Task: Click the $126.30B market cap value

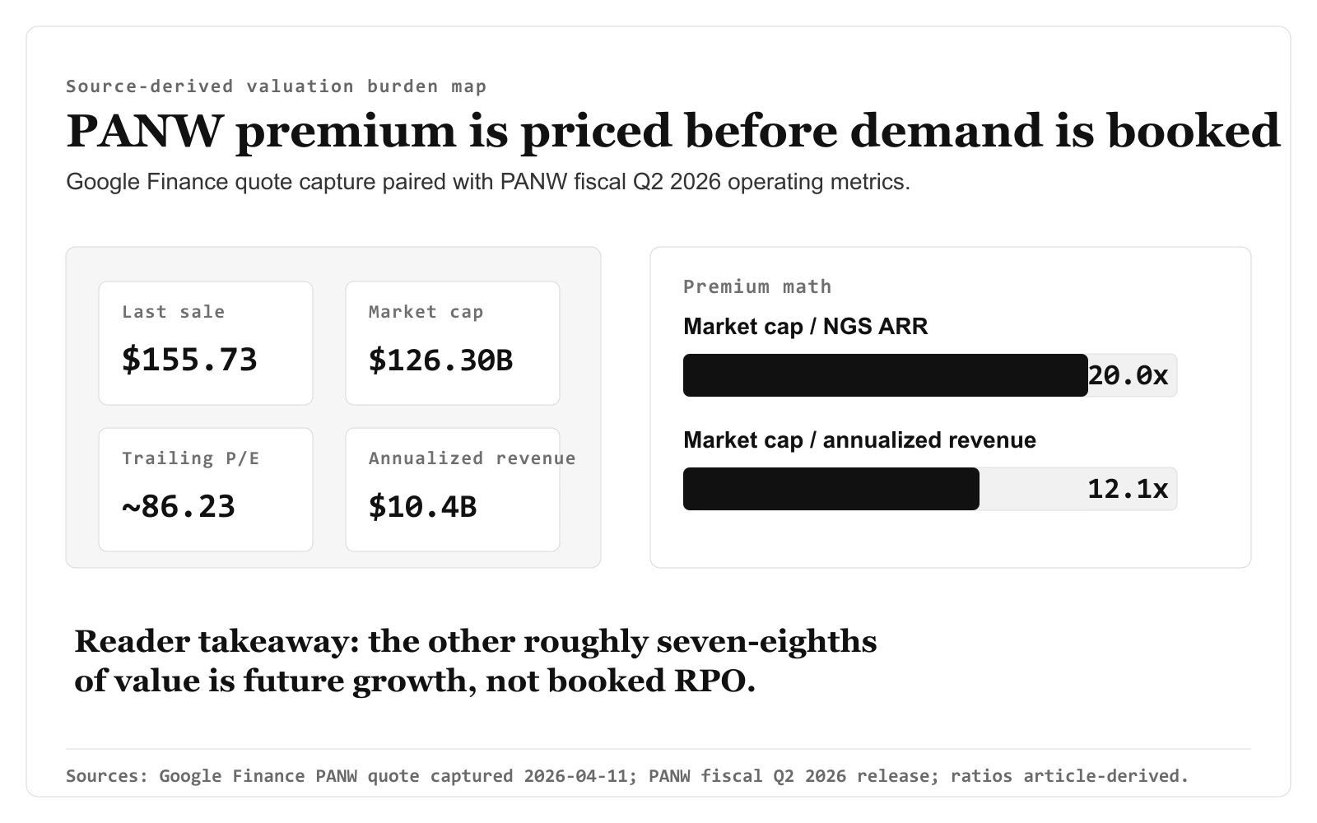Action: click(x=440, y=360)
